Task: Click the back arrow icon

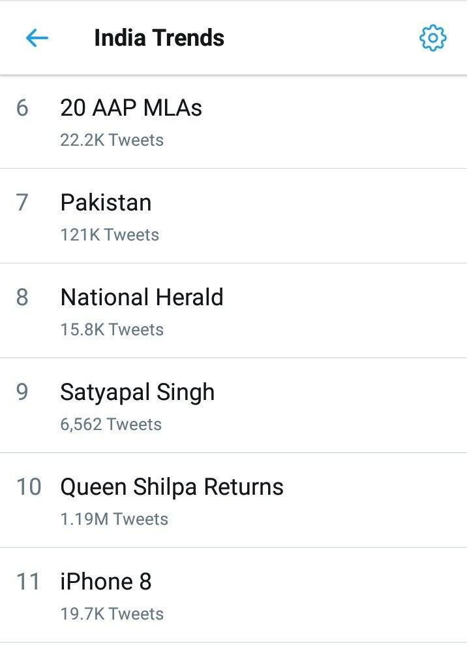Action: coord(38,37)
